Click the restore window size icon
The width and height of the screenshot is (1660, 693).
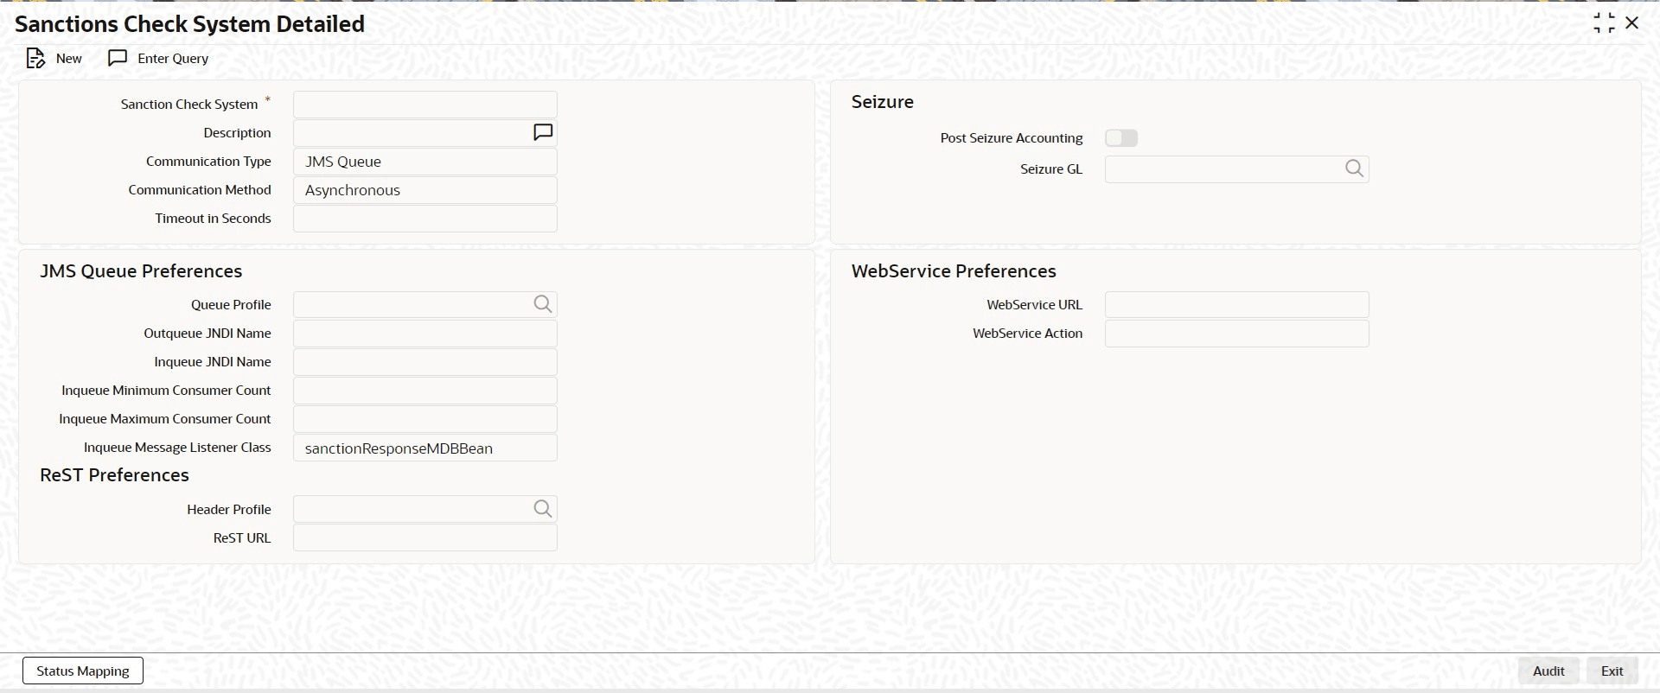1604,23
